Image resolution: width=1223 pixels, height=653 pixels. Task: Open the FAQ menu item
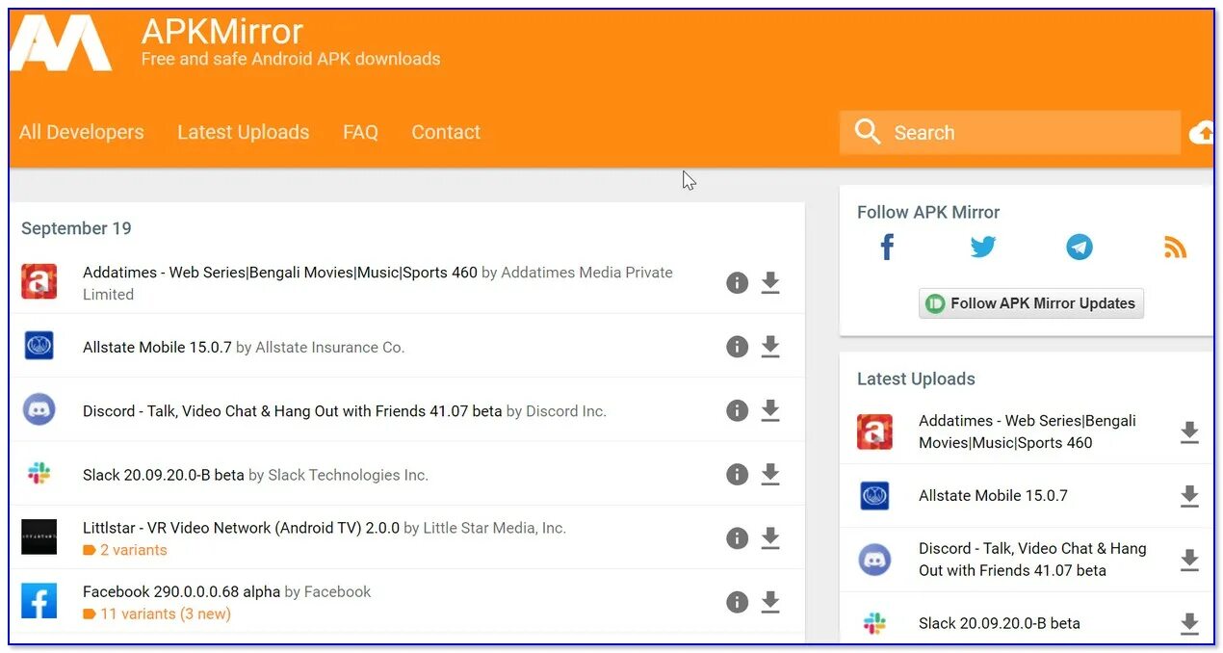point(360,132)
